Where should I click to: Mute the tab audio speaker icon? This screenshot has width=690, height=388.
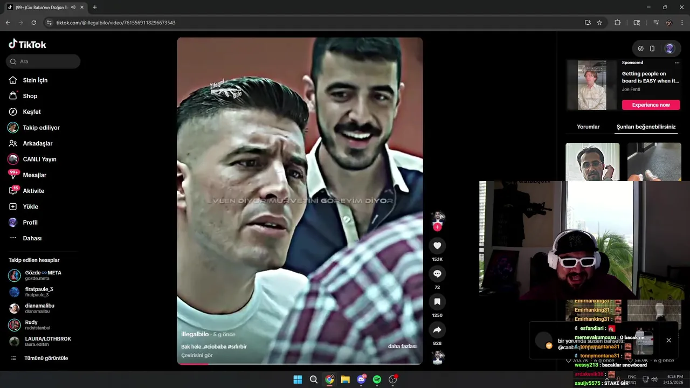point(73,8)
